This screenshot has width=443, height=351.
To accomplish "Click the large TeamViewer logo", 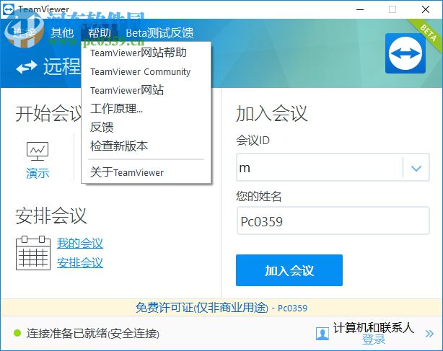I will (x=405, y=53).
